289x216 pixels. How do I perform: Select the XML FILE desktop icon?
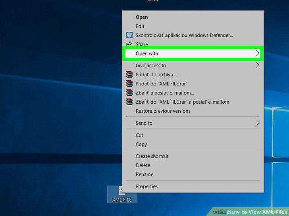pyautogui.click(x=122, y=195)
